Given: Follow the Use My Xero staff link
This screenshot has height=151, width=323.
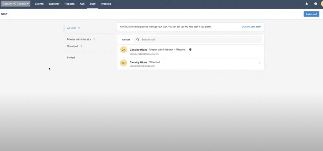Looking at the screenshot, I should coord(251,27).
